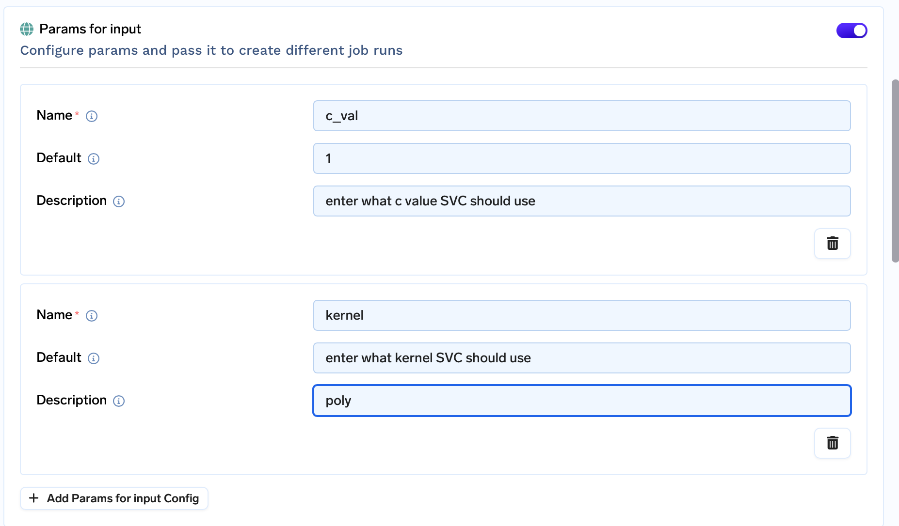Delete the kernel parameter with trash icon
899x526 pixels.
point(832,443)
